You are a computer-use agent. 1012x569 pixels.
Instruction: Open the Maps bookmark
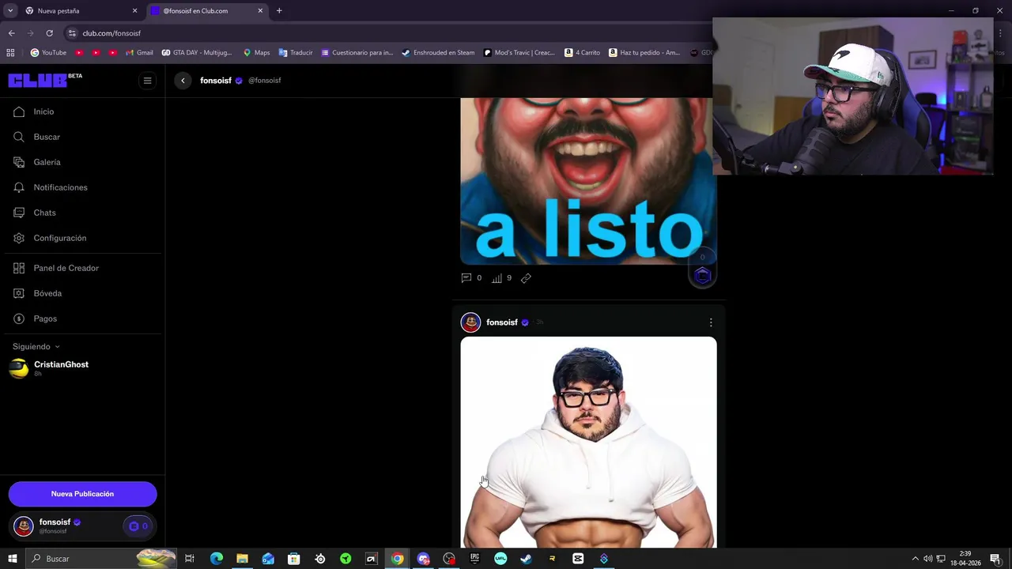pos(256,53)
